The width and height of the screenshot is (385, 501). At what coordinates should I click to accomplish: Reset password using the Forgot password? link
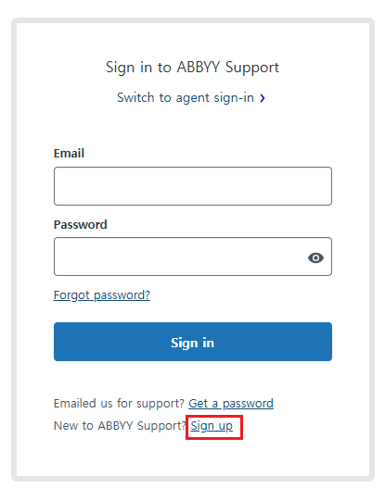102,295
